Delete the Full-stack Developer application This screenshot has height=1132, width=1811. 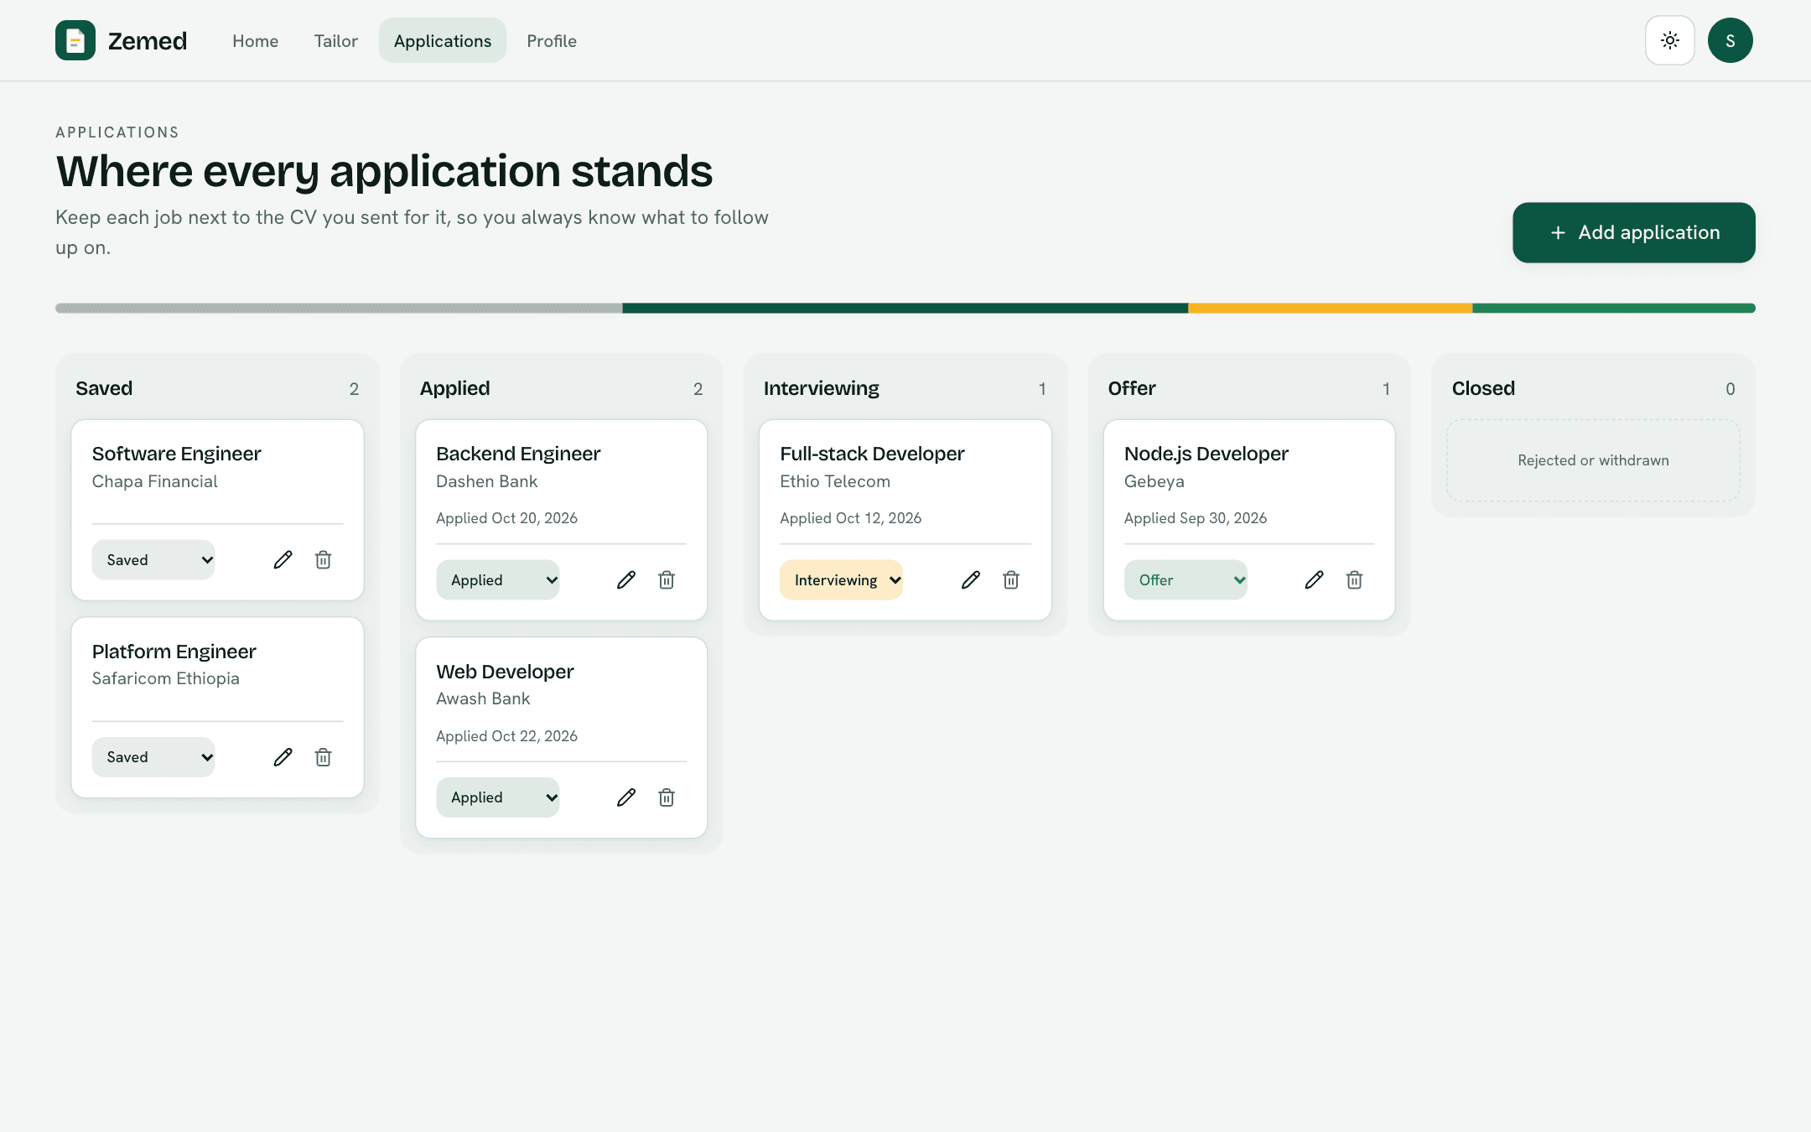coord(1011,579)
